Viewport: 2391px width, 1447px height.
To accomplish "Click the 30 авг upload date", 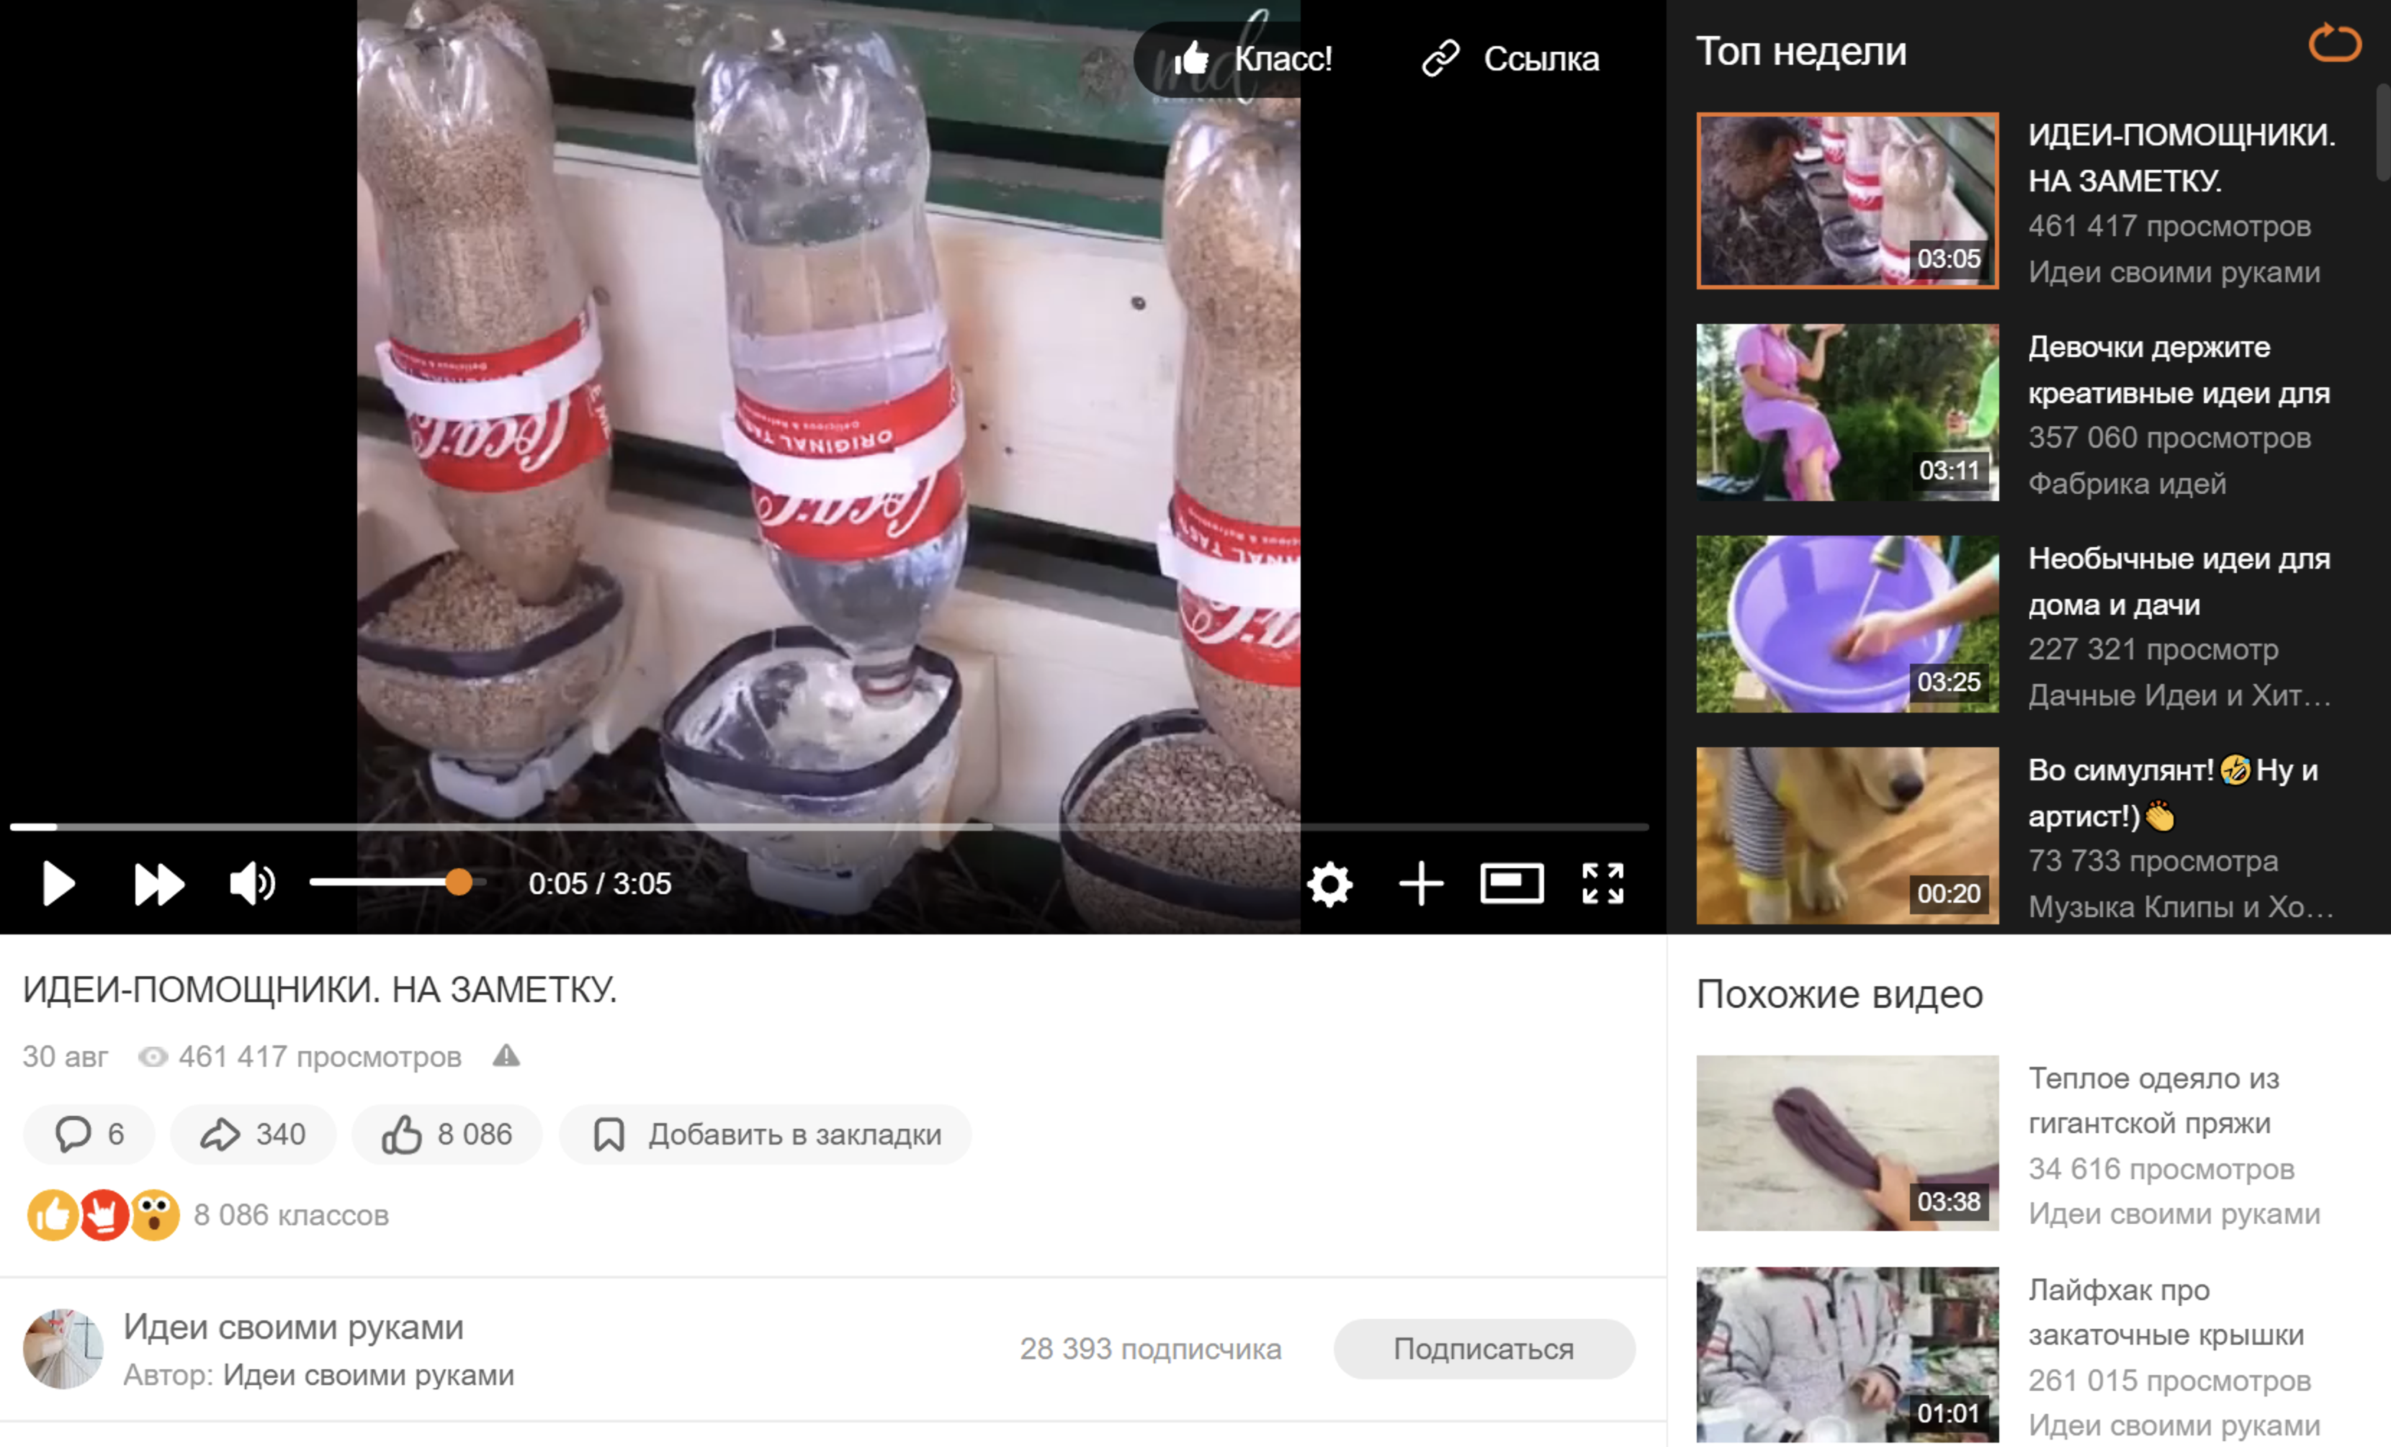I will pos(65,1056).
